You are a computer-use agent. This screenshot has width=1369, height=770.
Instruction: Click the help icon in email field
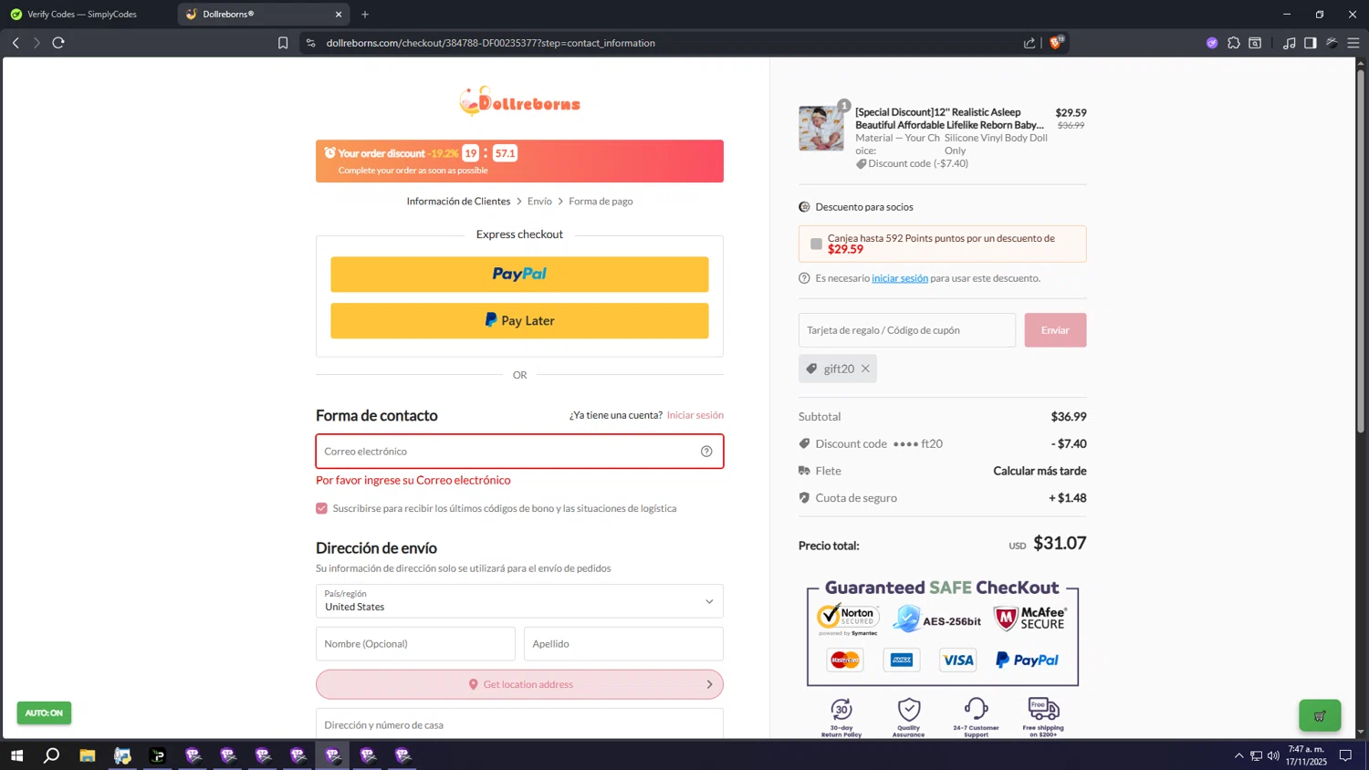(x=706, y=452)
